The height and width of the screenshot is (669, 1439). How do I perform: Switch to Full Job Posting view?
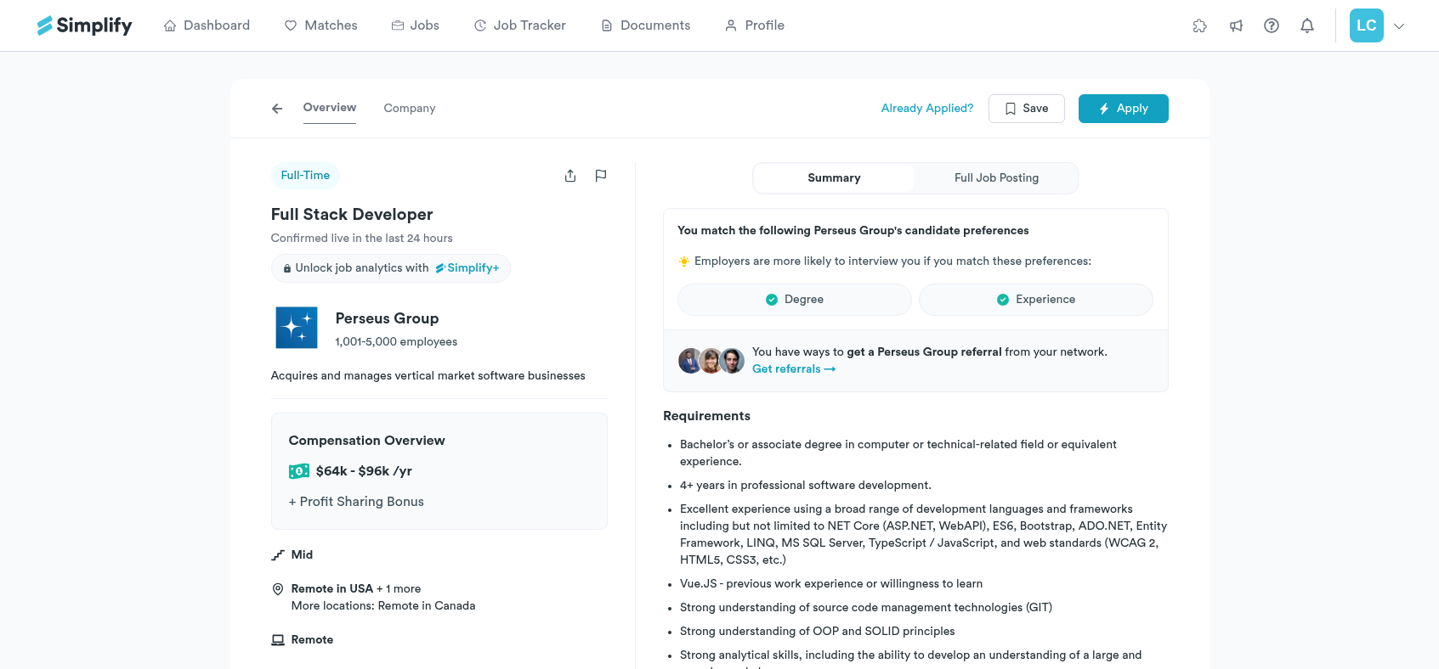point(996,178)
